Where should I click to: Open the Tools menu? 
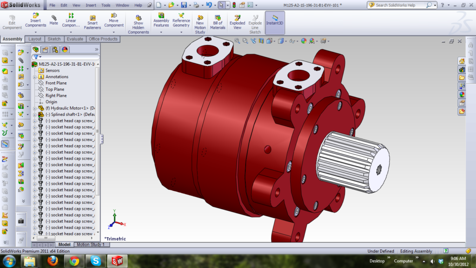(106, 5)
